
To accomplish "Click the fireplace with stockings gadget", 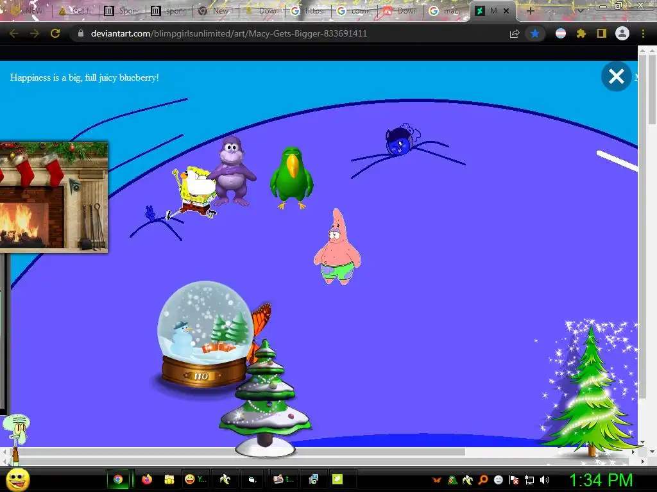I will 54,197.
